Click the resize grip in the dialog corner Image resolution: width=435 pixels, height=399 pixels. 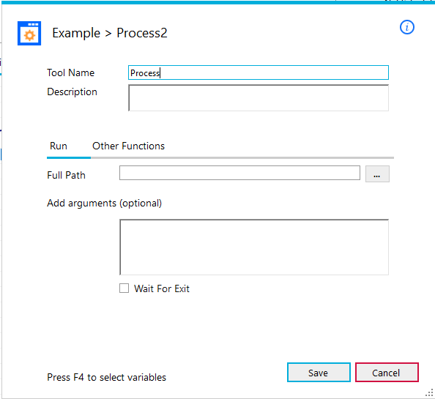tap(429, 392)
